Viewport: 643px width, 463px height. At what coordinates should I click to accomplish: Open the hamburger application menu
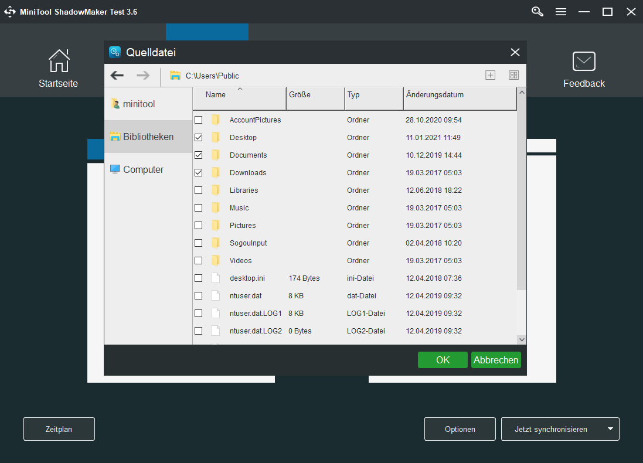click(x=561, y=11)
